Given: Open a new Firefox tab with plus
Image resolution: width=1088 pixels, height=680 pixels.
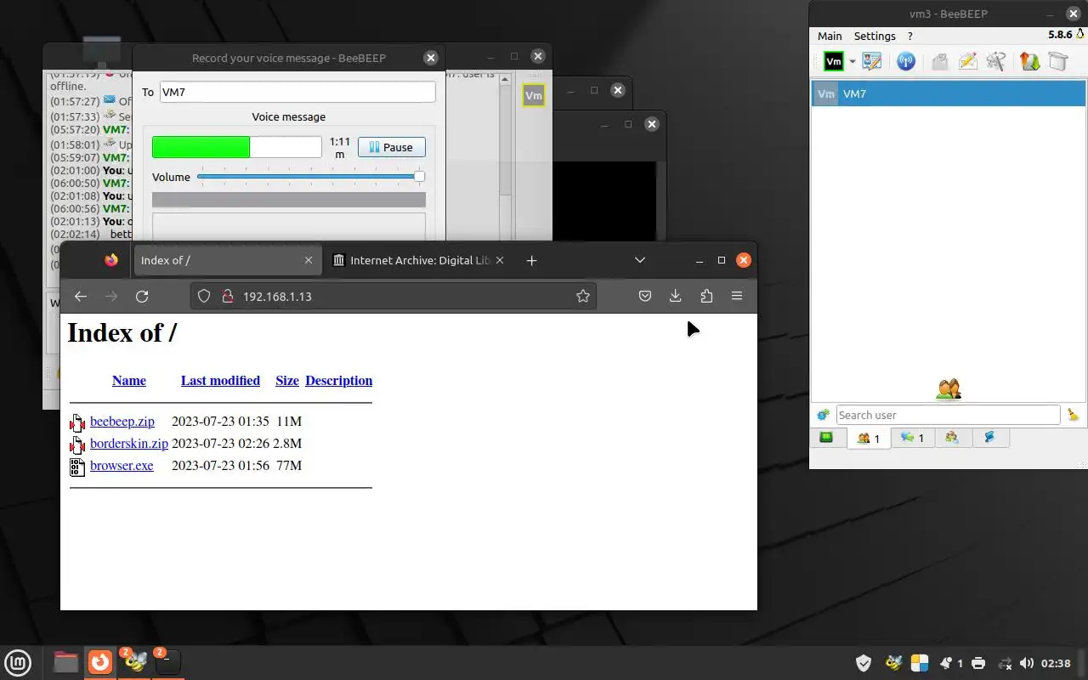Looking at the screenshot, I should point(531,260).
